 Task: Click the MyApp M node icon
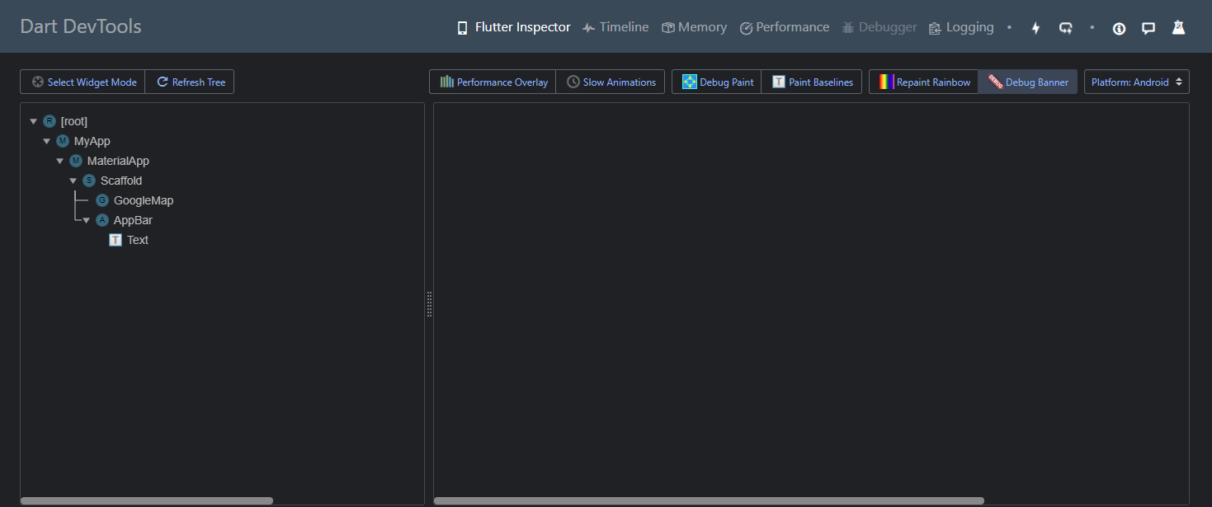pos(63,141)
